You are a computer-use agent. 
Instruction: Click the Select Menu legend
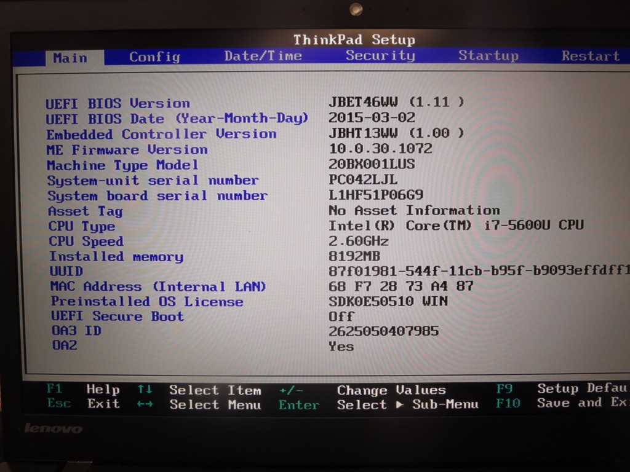pyautogui.click(x=215, y=404)
